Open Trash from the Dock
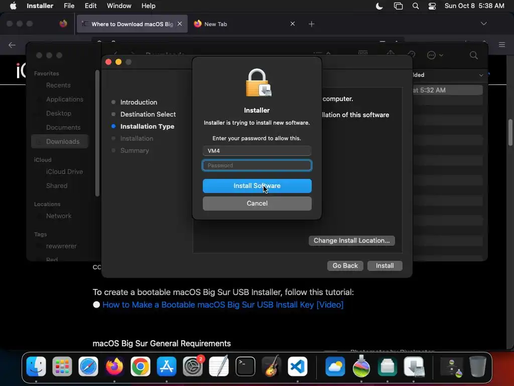The width and height of the screenshot is (514, 386). click(x=478, y=366)
